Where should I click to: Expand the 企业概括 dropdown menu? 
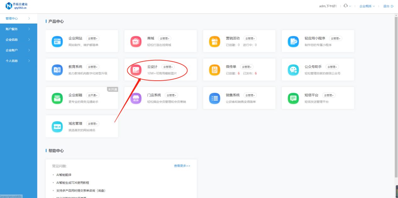pos(366,6)
